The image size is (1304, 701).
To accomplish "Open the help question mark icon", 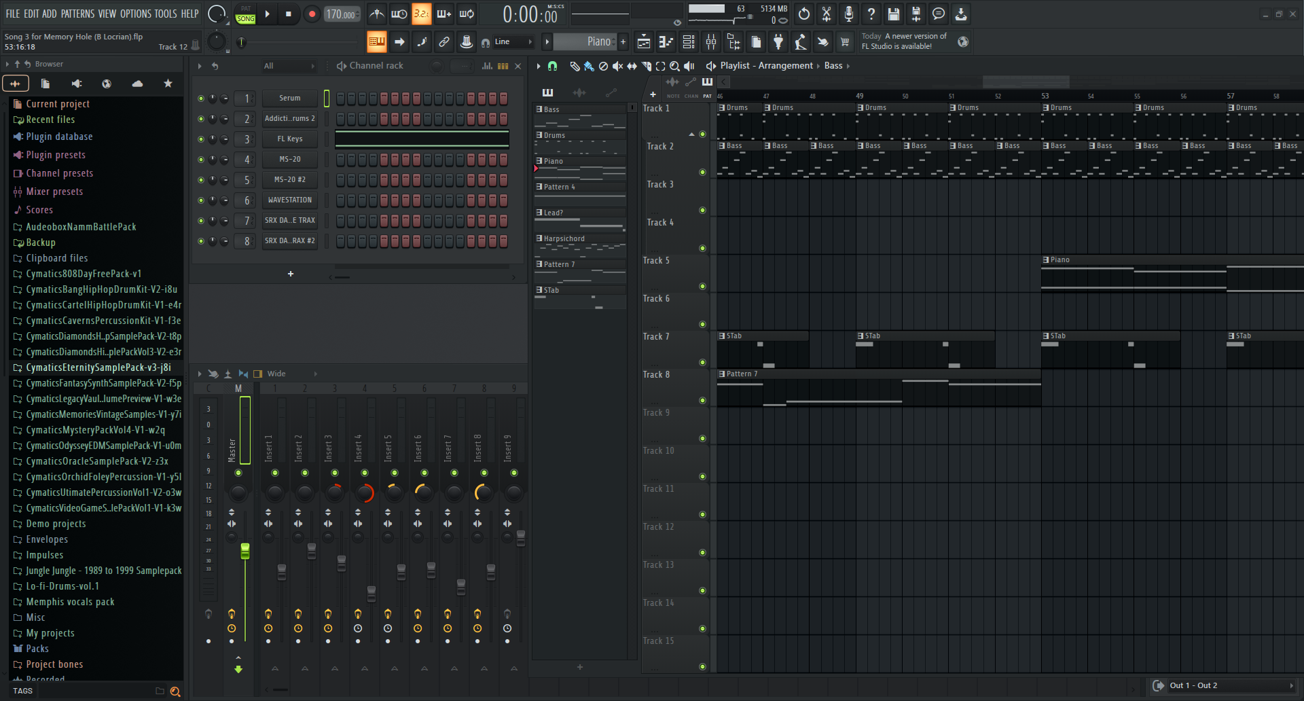I will (x=871, y=14).
